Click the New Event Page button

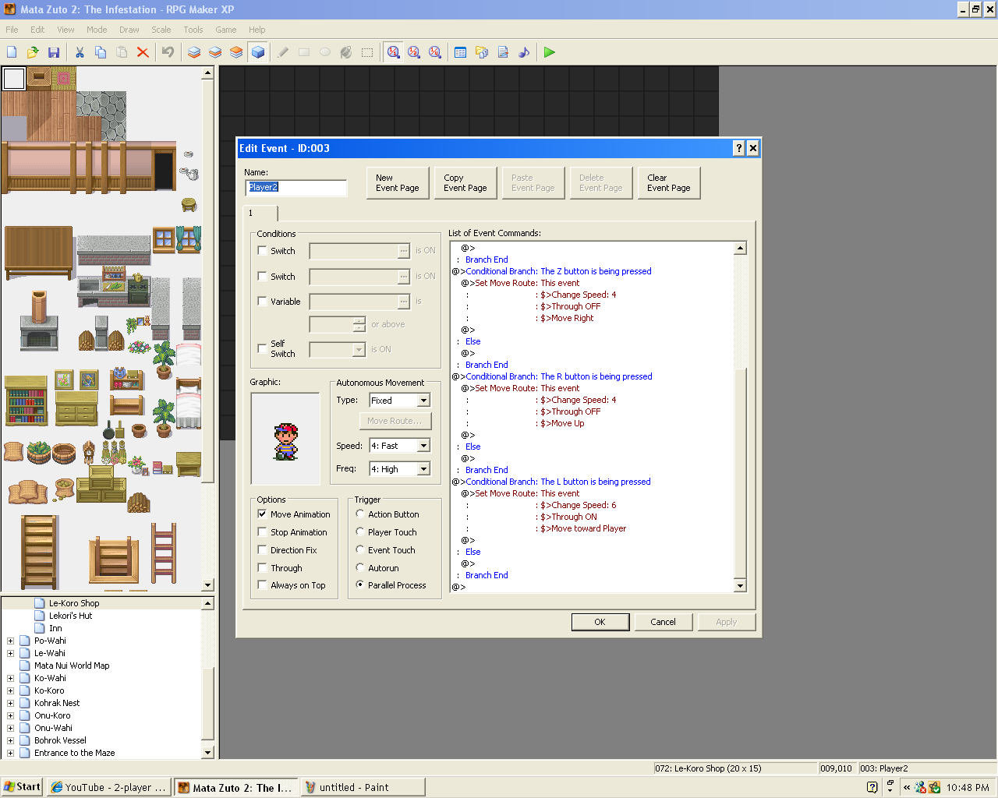coord(397,183)
